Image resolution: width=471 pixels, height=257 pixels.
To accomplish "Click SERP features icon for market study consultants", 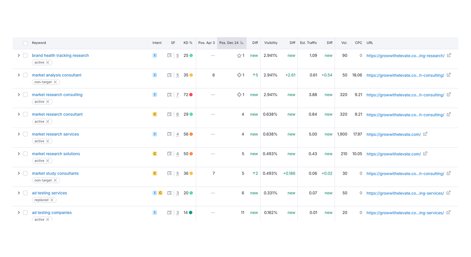I will coord(170,173).
